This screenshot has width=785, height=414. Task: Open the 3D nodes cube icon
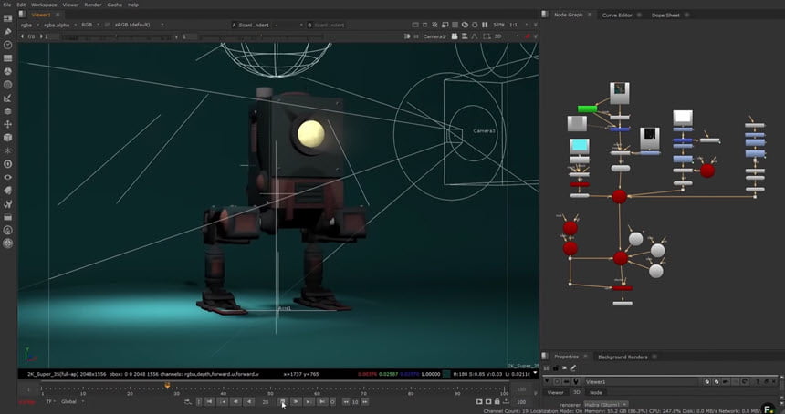[x=7, y=138]
